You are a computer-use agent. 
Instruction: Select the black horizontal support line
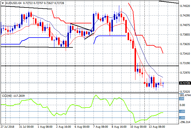87,66
